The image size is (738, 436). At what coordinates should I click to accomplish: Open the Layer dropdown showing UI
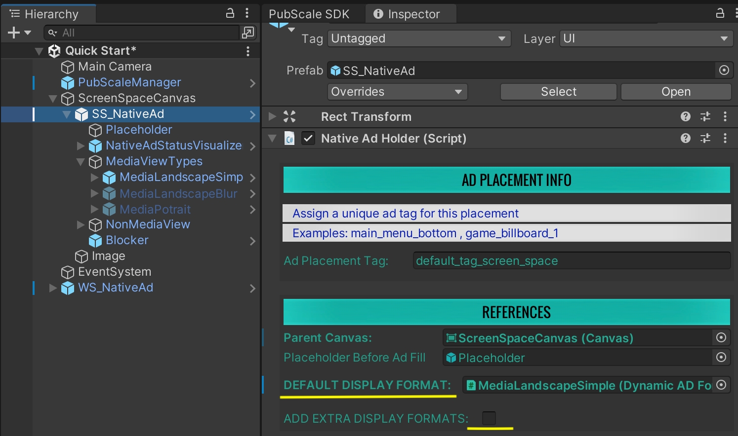point(645,38)
